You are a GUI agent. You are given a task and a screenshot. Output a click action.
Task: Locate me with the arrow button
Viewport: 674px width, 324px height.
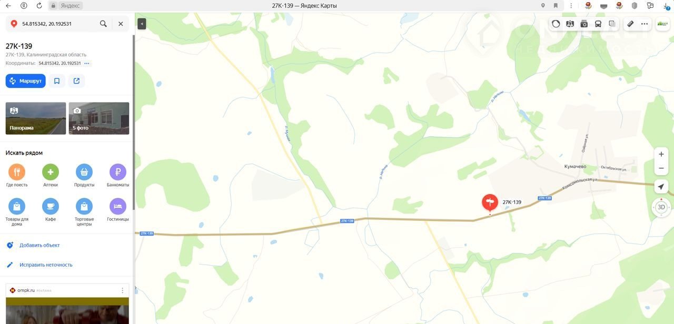click(661, 187)
